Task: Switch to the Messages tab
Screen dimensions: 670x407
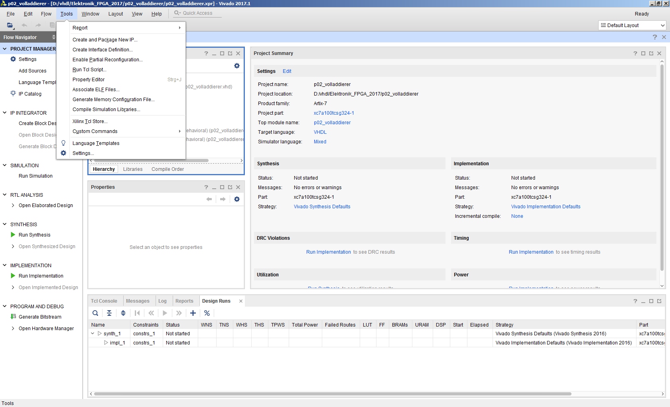Action: click(x=138, y=301)
